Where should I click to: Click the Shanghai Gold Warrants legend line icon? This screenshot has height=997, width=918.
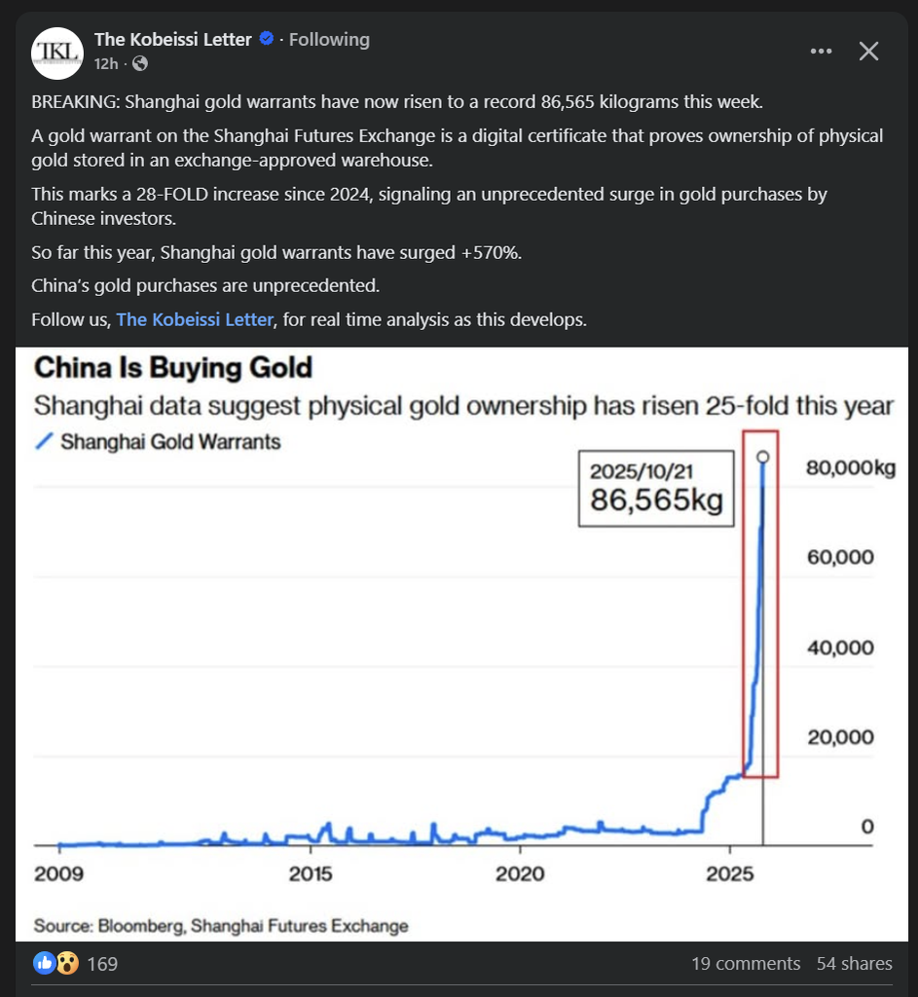44,442
